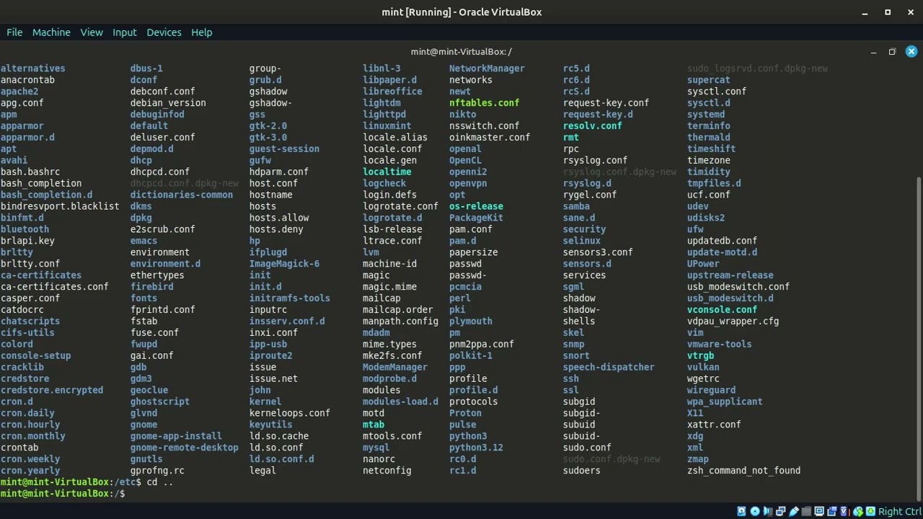Select the 'cron.yearly' entry

[x=30, y=471]
